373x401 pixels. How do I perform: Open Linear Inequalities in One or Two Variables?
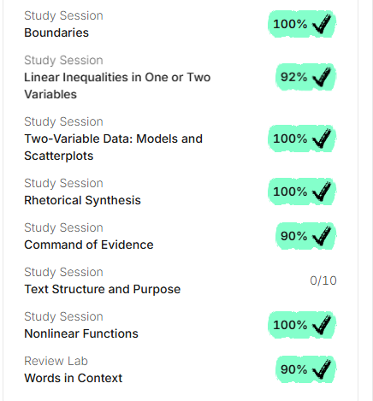click(x=181, y=77)
